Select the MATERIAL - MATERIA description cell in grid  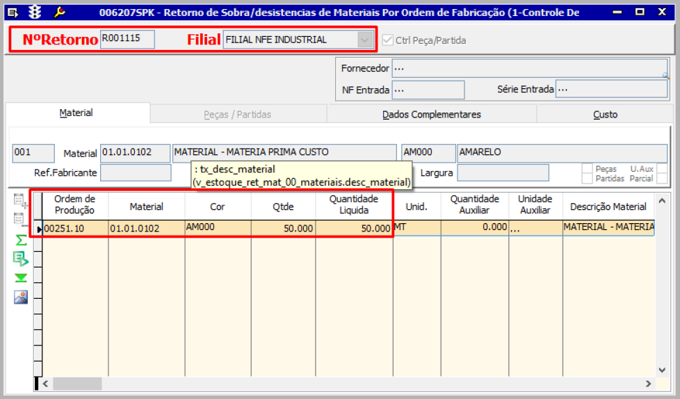[608, 228]
